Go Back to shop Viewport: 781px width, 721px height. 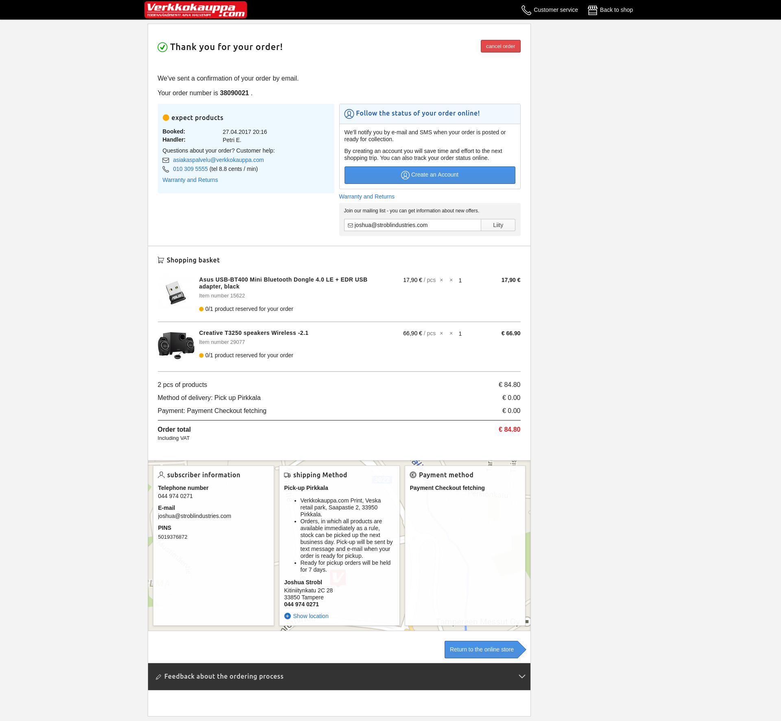pos(616,10)
